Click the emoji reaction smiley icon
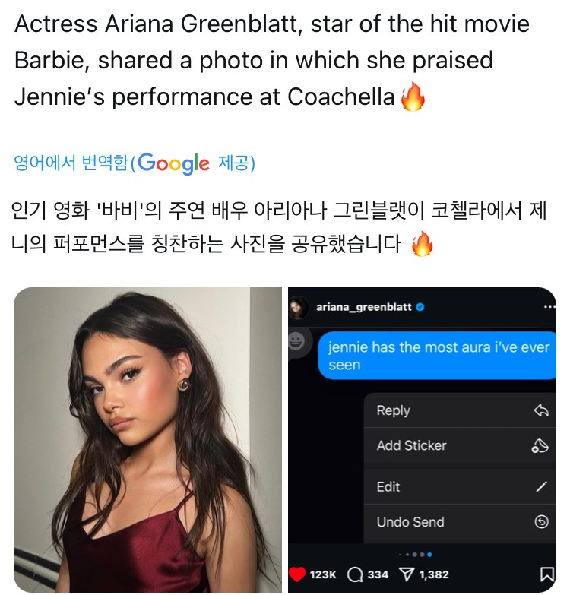The width and height of the screenshot is (570, 595). point(297,342)
